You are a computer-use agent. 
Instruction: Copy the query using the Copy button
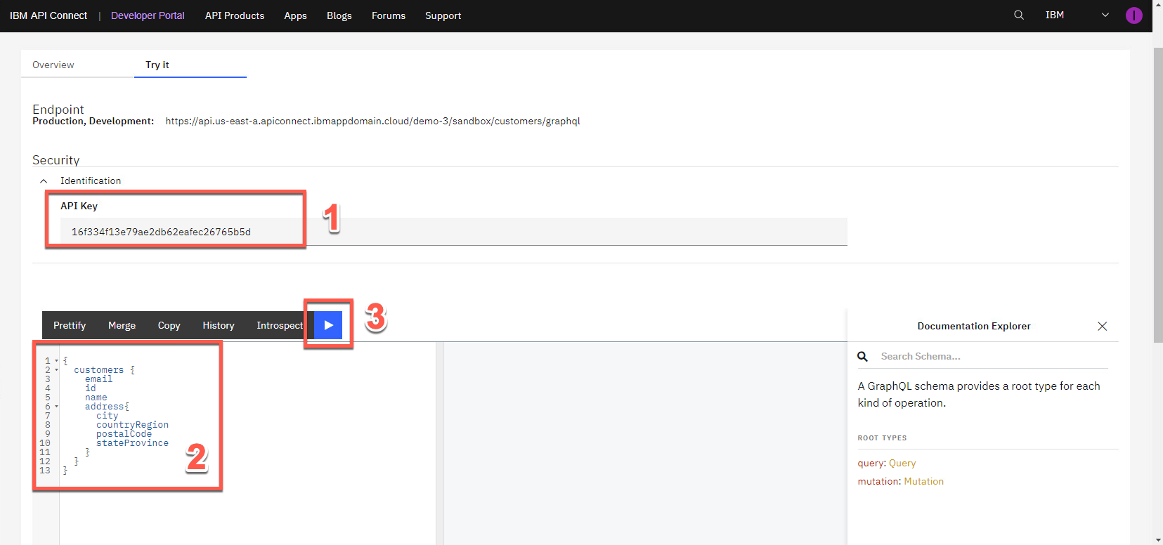tap(169, 325)
